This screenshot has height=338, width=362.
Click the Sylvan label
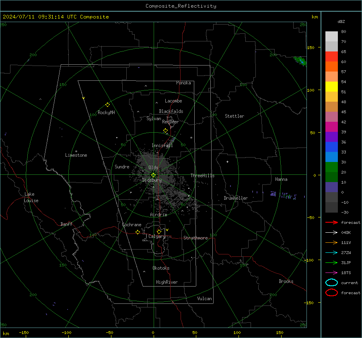pyautogui.click(x=154, y=119)
